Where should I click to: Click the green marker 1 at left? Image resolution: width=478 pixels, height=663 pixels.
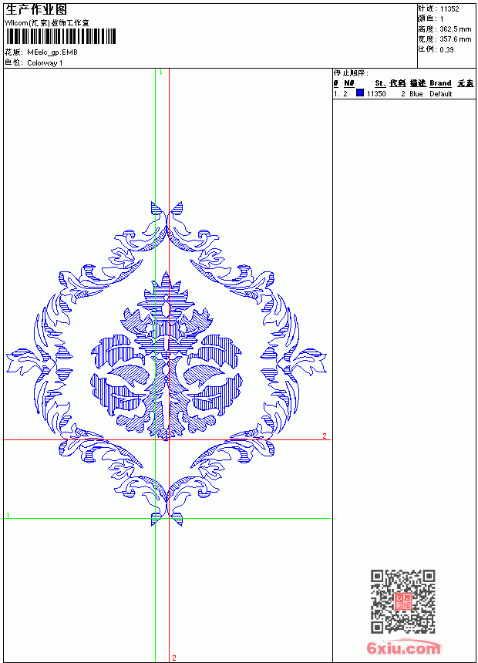click(x=8, y=515)
